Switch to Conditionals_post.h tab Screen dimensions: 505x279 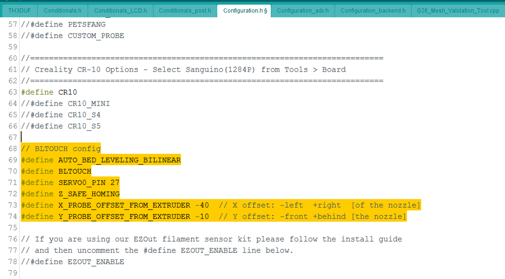(185, 11)
